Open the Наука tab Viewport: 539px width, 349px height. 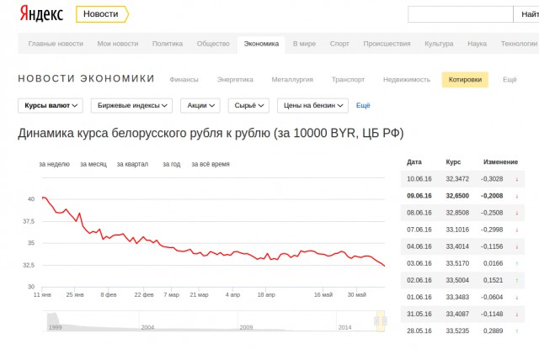[478, 44]
